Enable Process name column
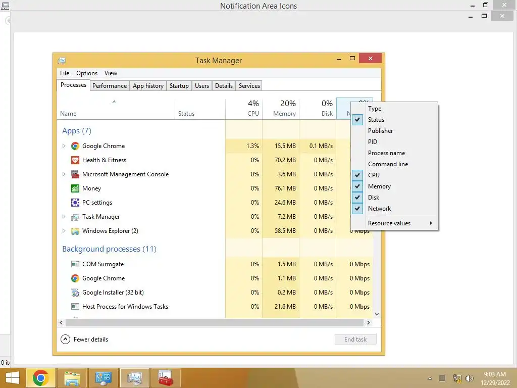This screenshot has width=517, height=388. pos(394,153)
